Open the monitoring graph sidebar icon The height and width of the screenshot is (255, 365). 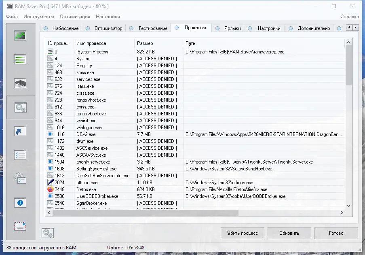pos(20,36)
